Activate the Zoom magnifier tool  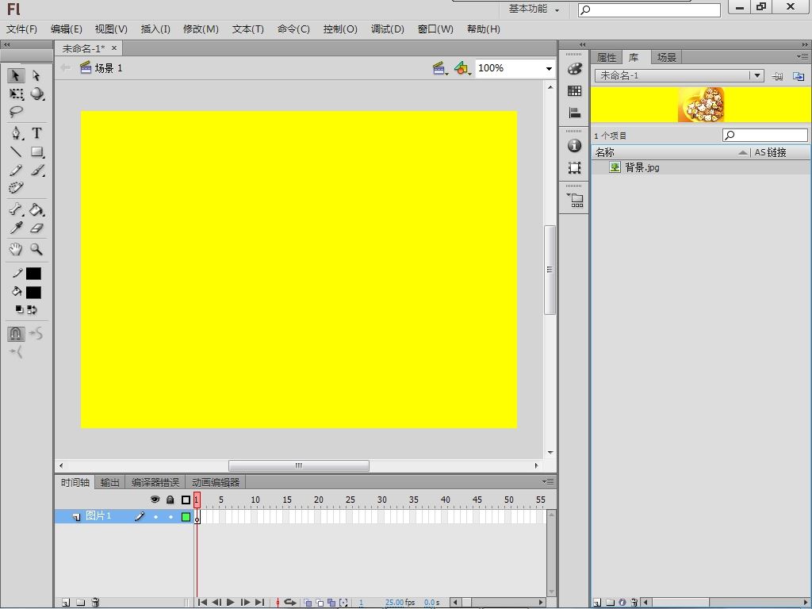[36, 249]
